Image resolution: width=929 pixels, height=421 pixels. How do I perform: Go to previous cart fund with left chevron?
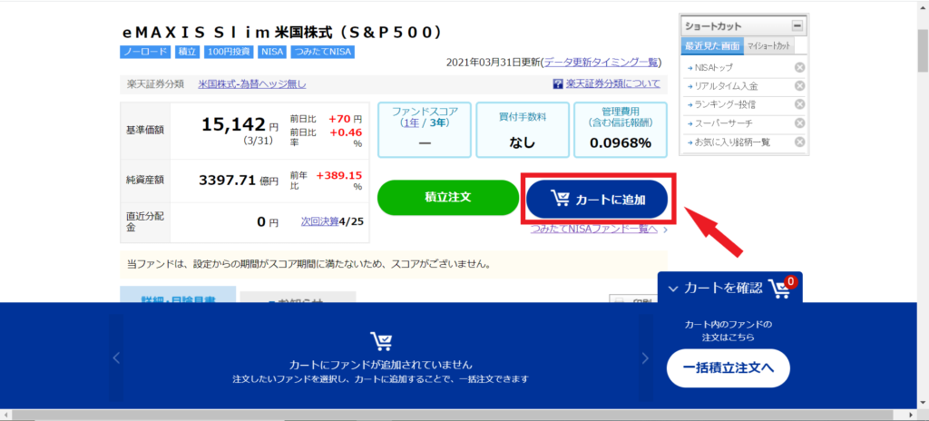point(116,357)
